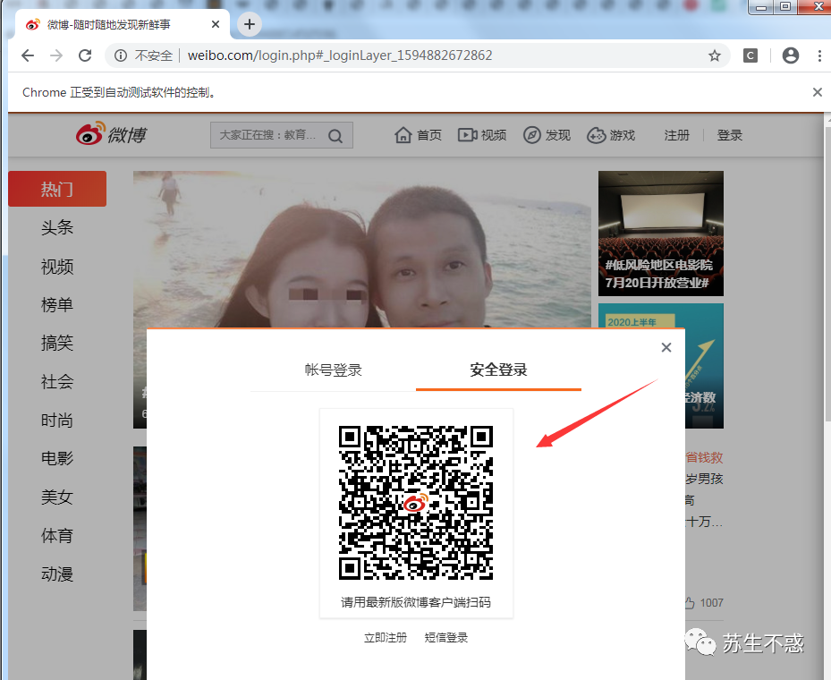Click the address bar URL
The image size is (831, 680).
click(340, 55)
